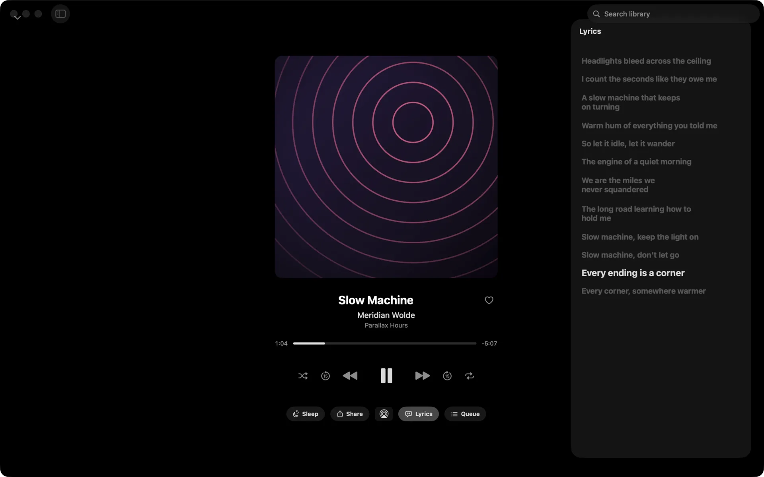This screenshot has width=764, height=477.
Task: Toggle repeat mode
Action: (470, 376)
